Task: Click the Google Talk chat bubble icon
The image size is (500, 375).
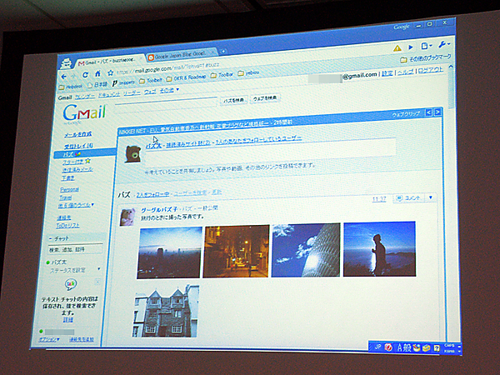Action: [72, 285]
